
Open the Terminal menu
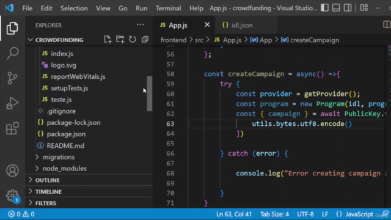point(169,8)
